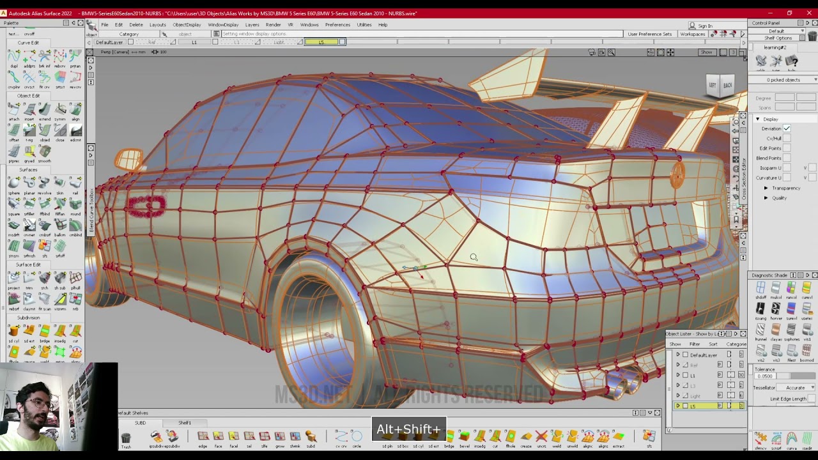818x460 pixels.
Task: Select the attach tool in Object Edit
Action: 13,111
